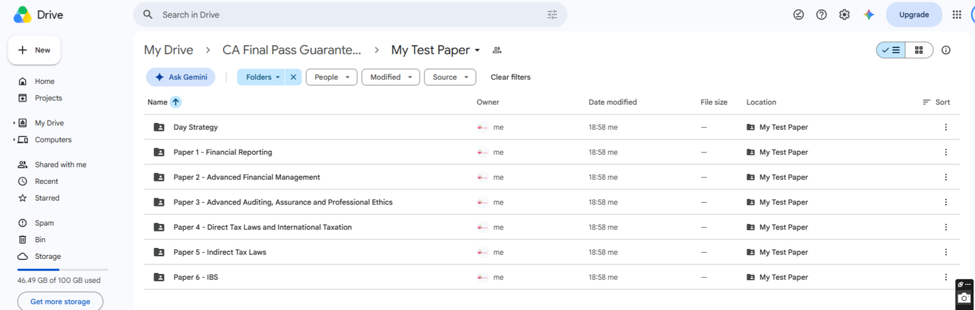Expand the My Drive tree arrow
Image resolution: width=975 pixels, height=310 pixels.
click(x=14, y=123)
